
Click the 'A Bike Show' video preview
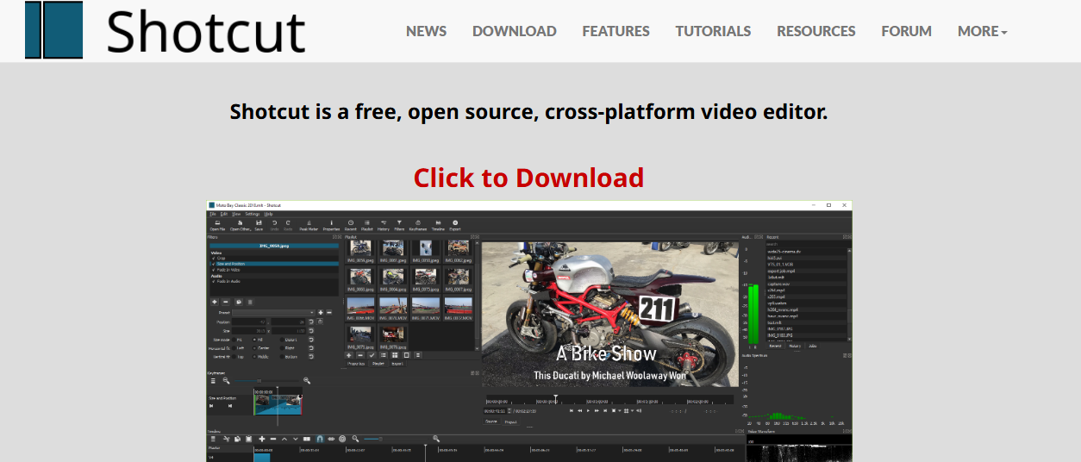(x=609, y=314)
